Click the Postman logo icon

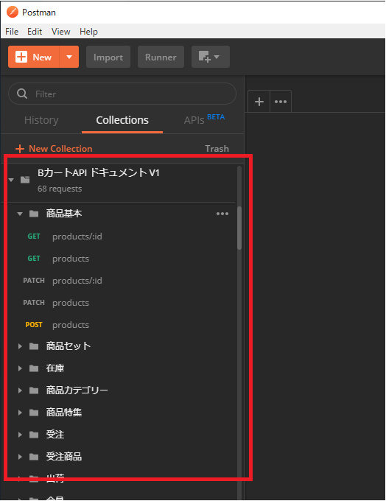13,12
